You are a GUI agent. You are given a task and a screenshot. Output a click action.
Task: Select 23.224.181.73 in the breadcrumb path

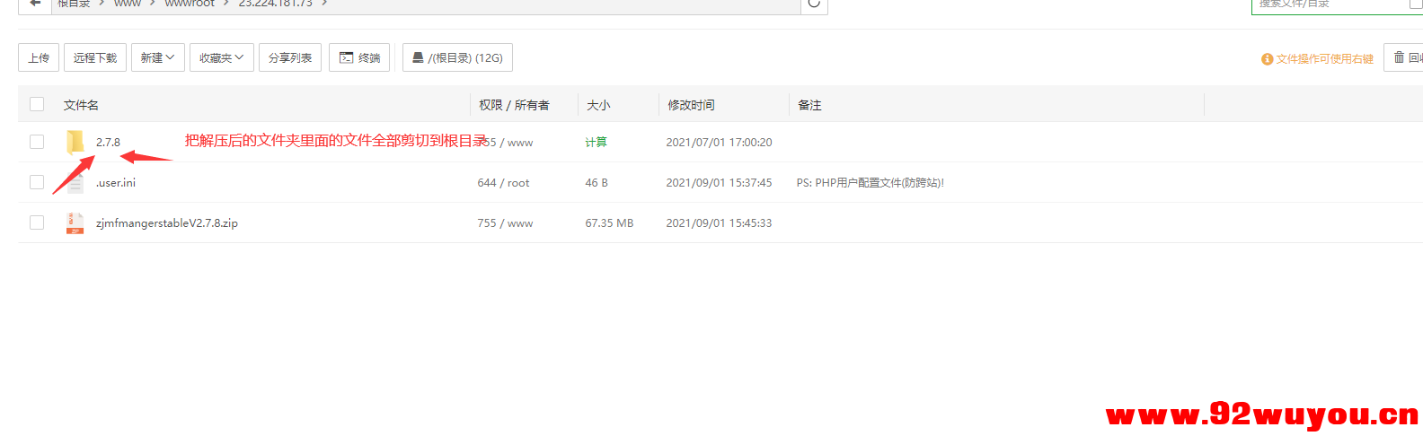point(275,4)
